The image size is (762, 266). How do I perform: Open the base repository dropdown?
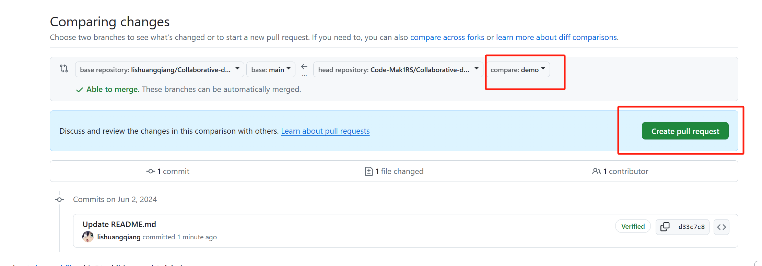(160, 70)
